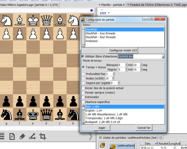Click the blue side-to-move square above the board
Viewport: 187px width, 149px height.
click(92, 10)
